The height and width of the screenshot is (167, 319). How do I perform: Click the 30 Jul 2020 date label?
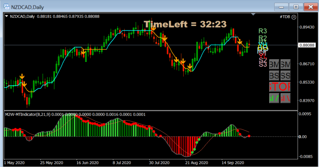click(x=159, y=163)
